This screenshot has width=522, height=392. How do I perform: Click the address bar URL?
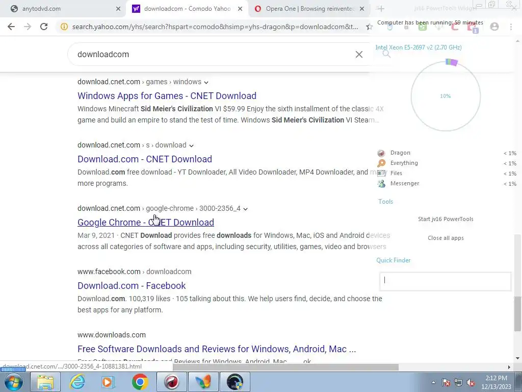[215, 27]
